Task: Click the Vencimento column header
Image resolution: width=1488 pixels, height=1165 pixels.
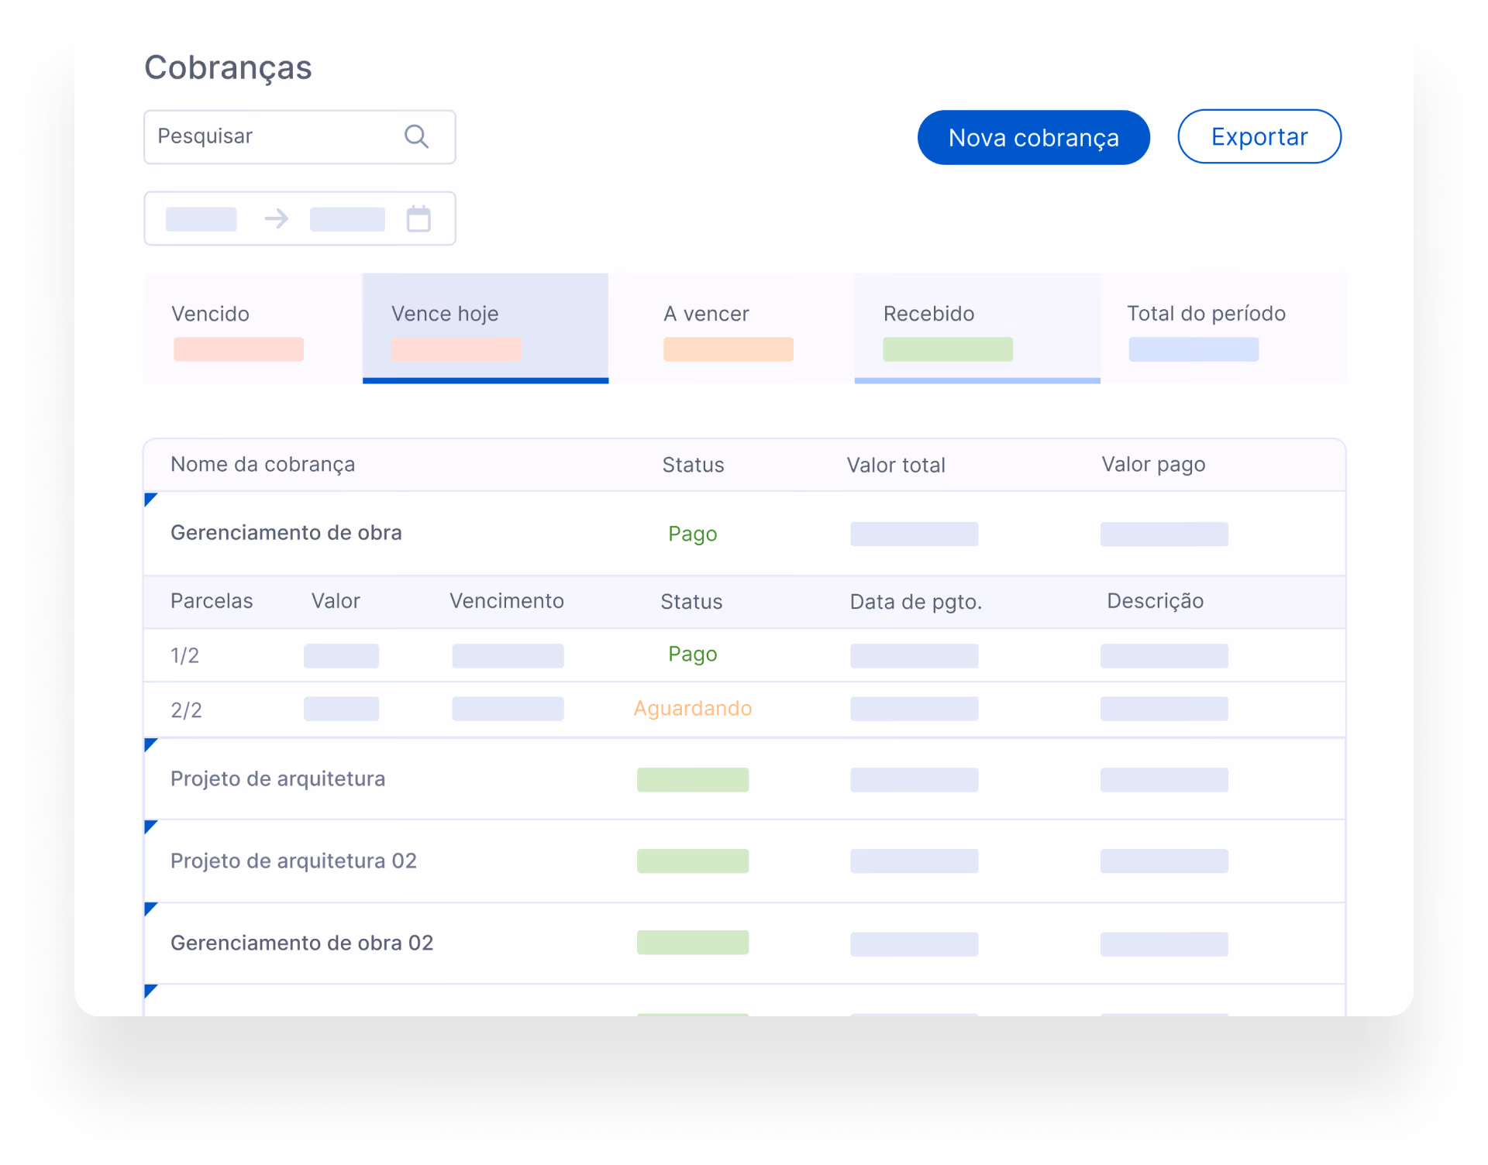Action: coord(507,601)
